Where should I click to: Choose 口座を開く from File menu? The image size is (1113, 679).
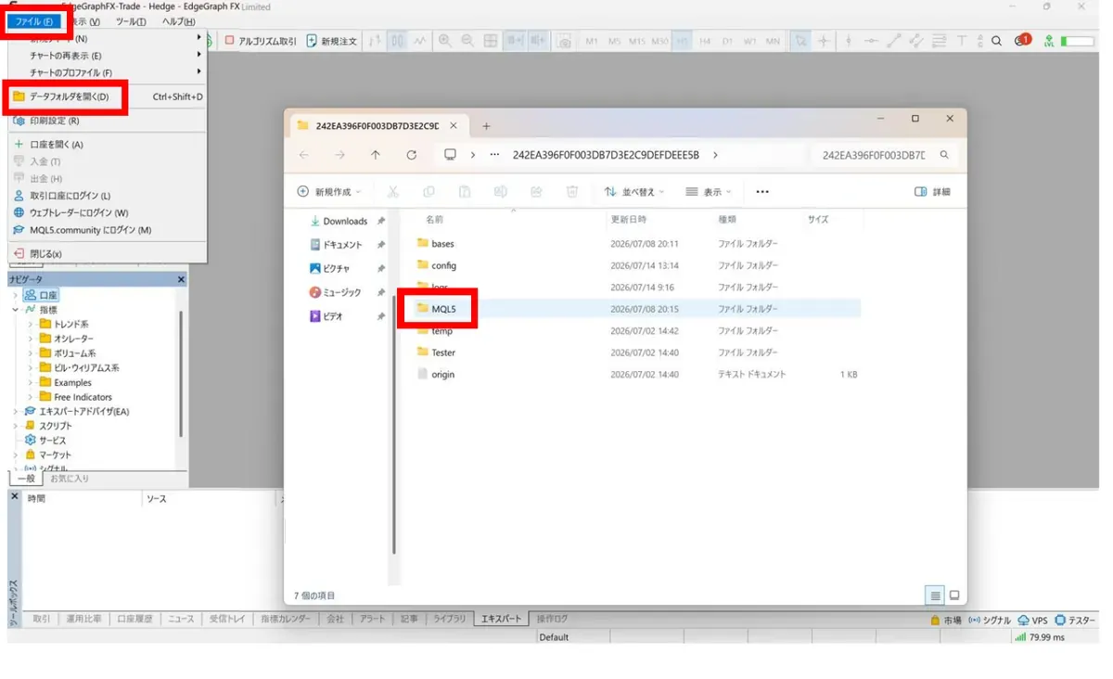108,145
